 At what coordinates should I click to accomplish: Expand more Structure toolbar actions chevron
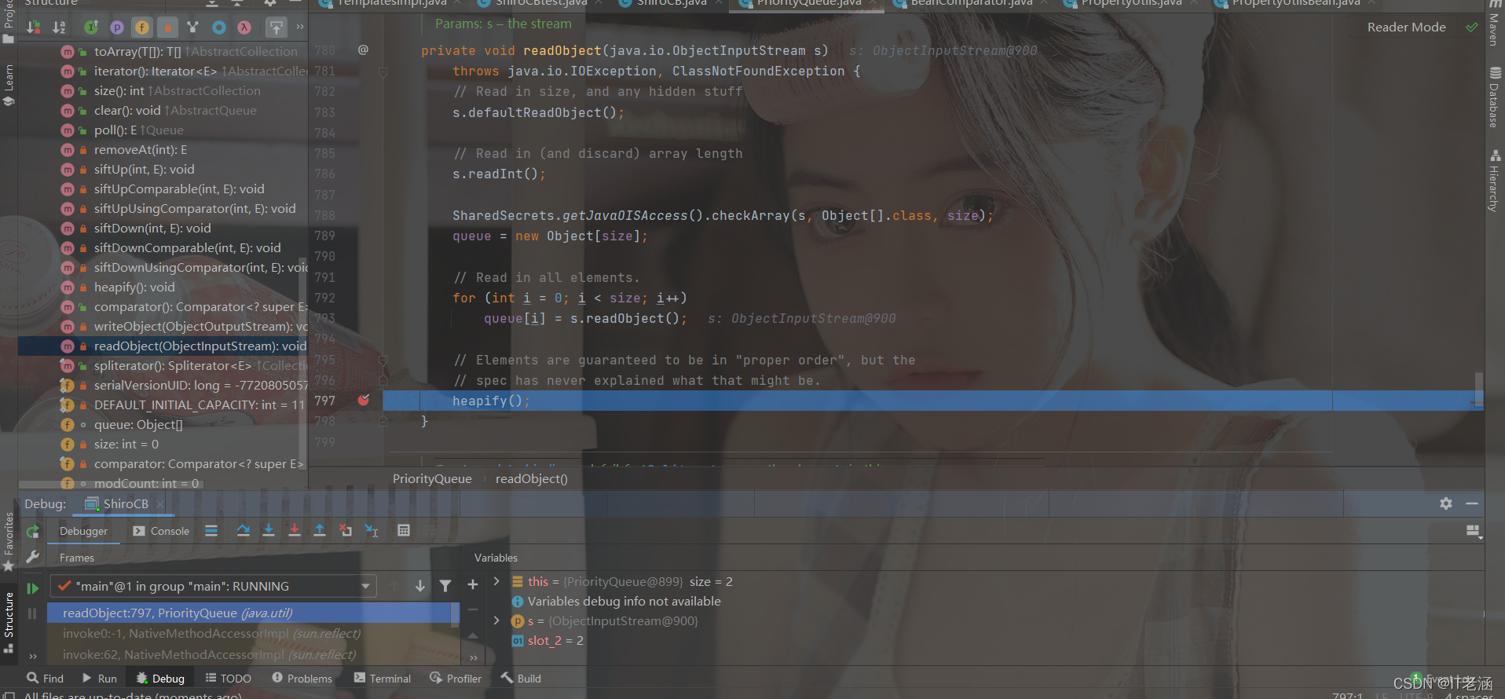(300, 27)
